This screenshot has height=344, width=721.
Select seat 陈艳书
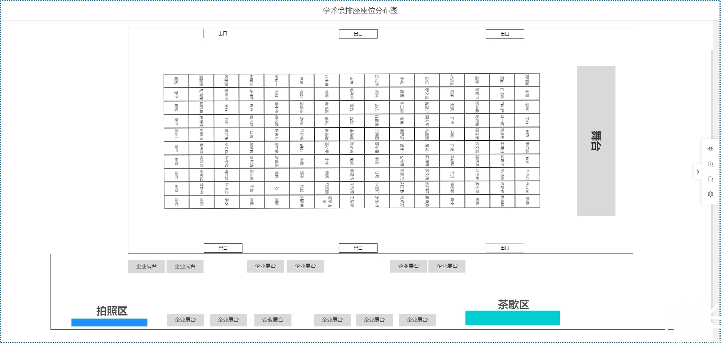click(x=477, y=94)
